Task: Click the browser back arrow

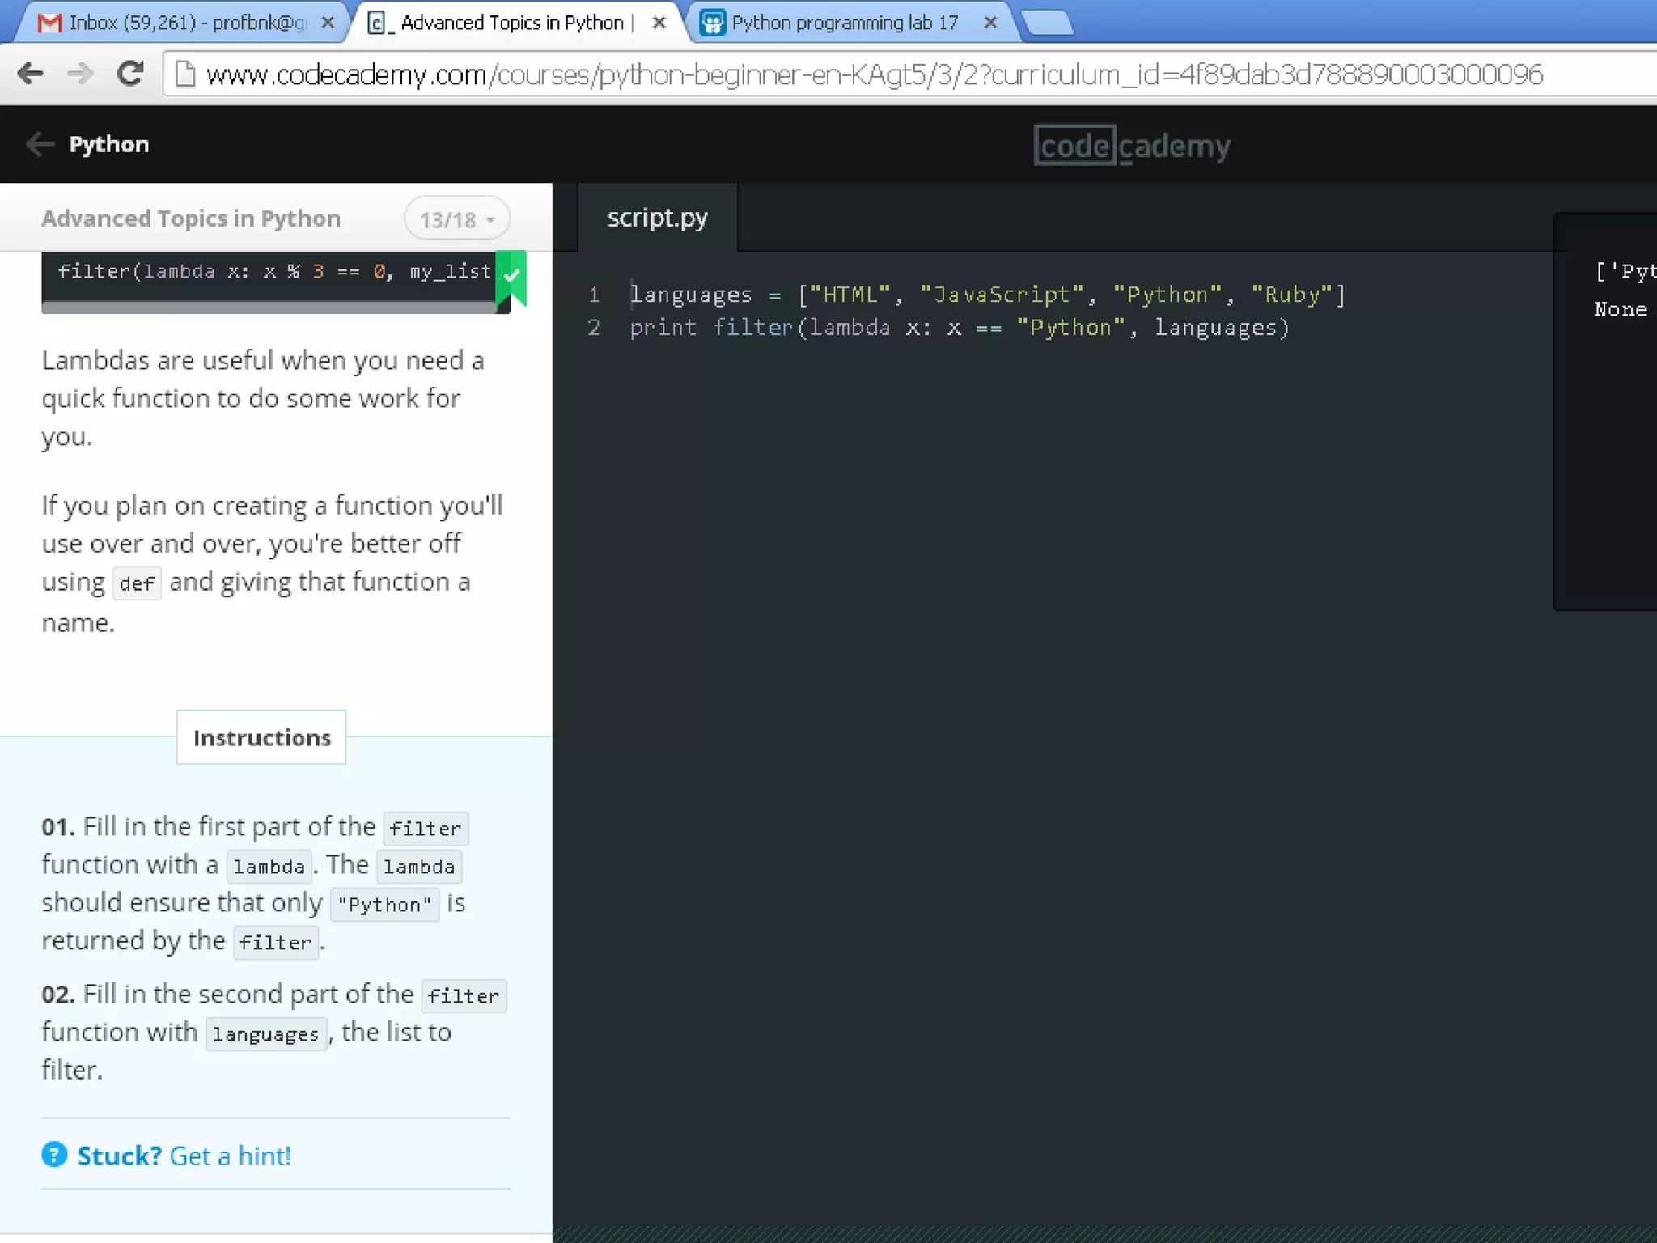Action: pyautogui.click(x=30, y=74)
